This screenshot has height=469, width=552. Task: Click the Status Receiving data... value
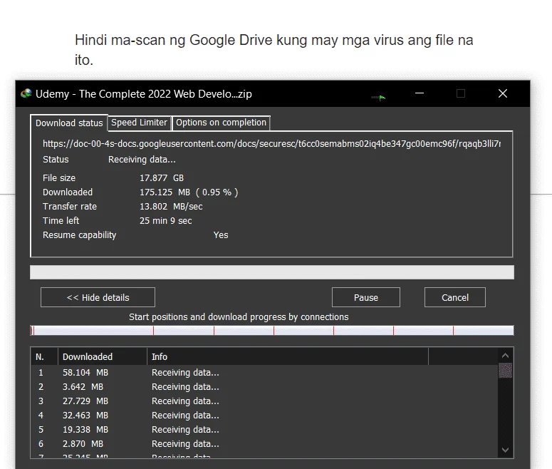pos(142,160)
